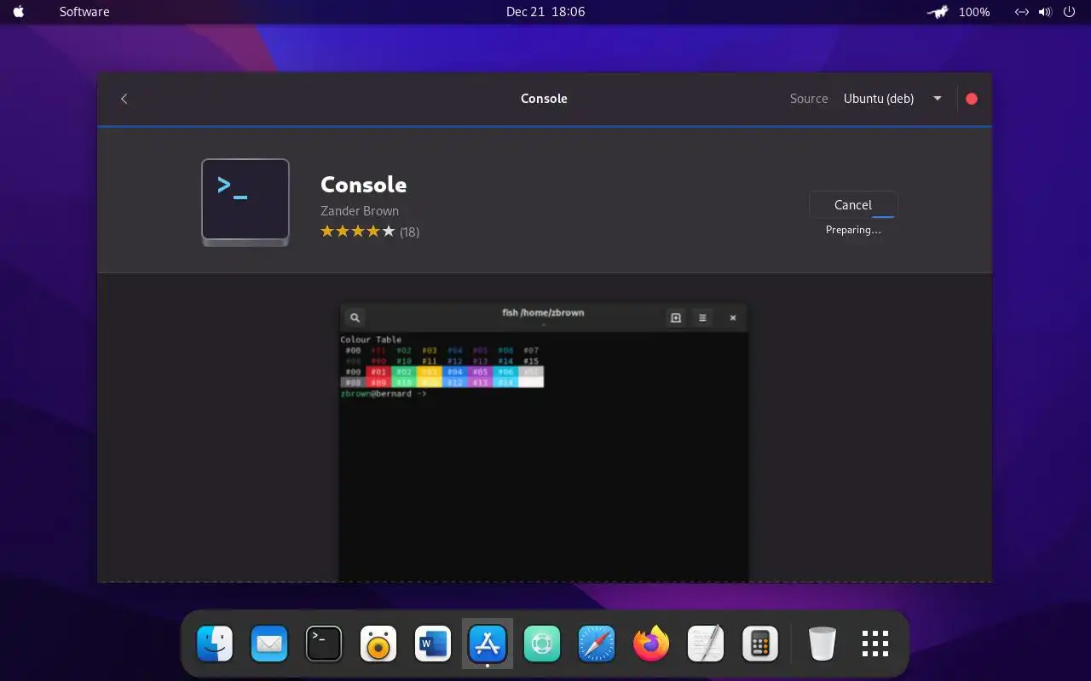Open the Calculator in the dock

coord(760,644)
